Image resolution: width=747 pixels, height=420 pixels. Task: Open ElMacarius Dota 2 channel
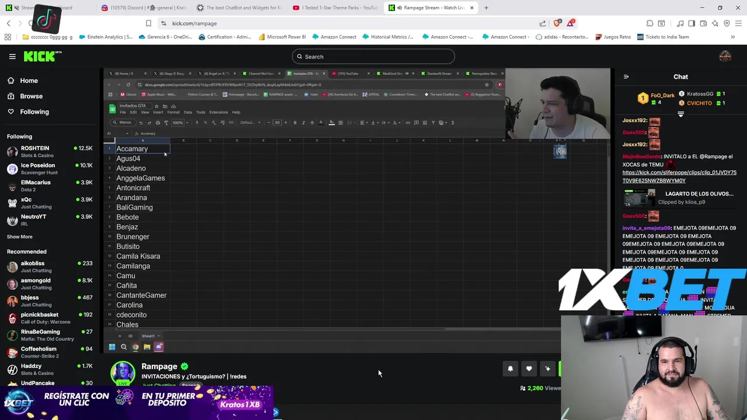click(x=50, y=185)
